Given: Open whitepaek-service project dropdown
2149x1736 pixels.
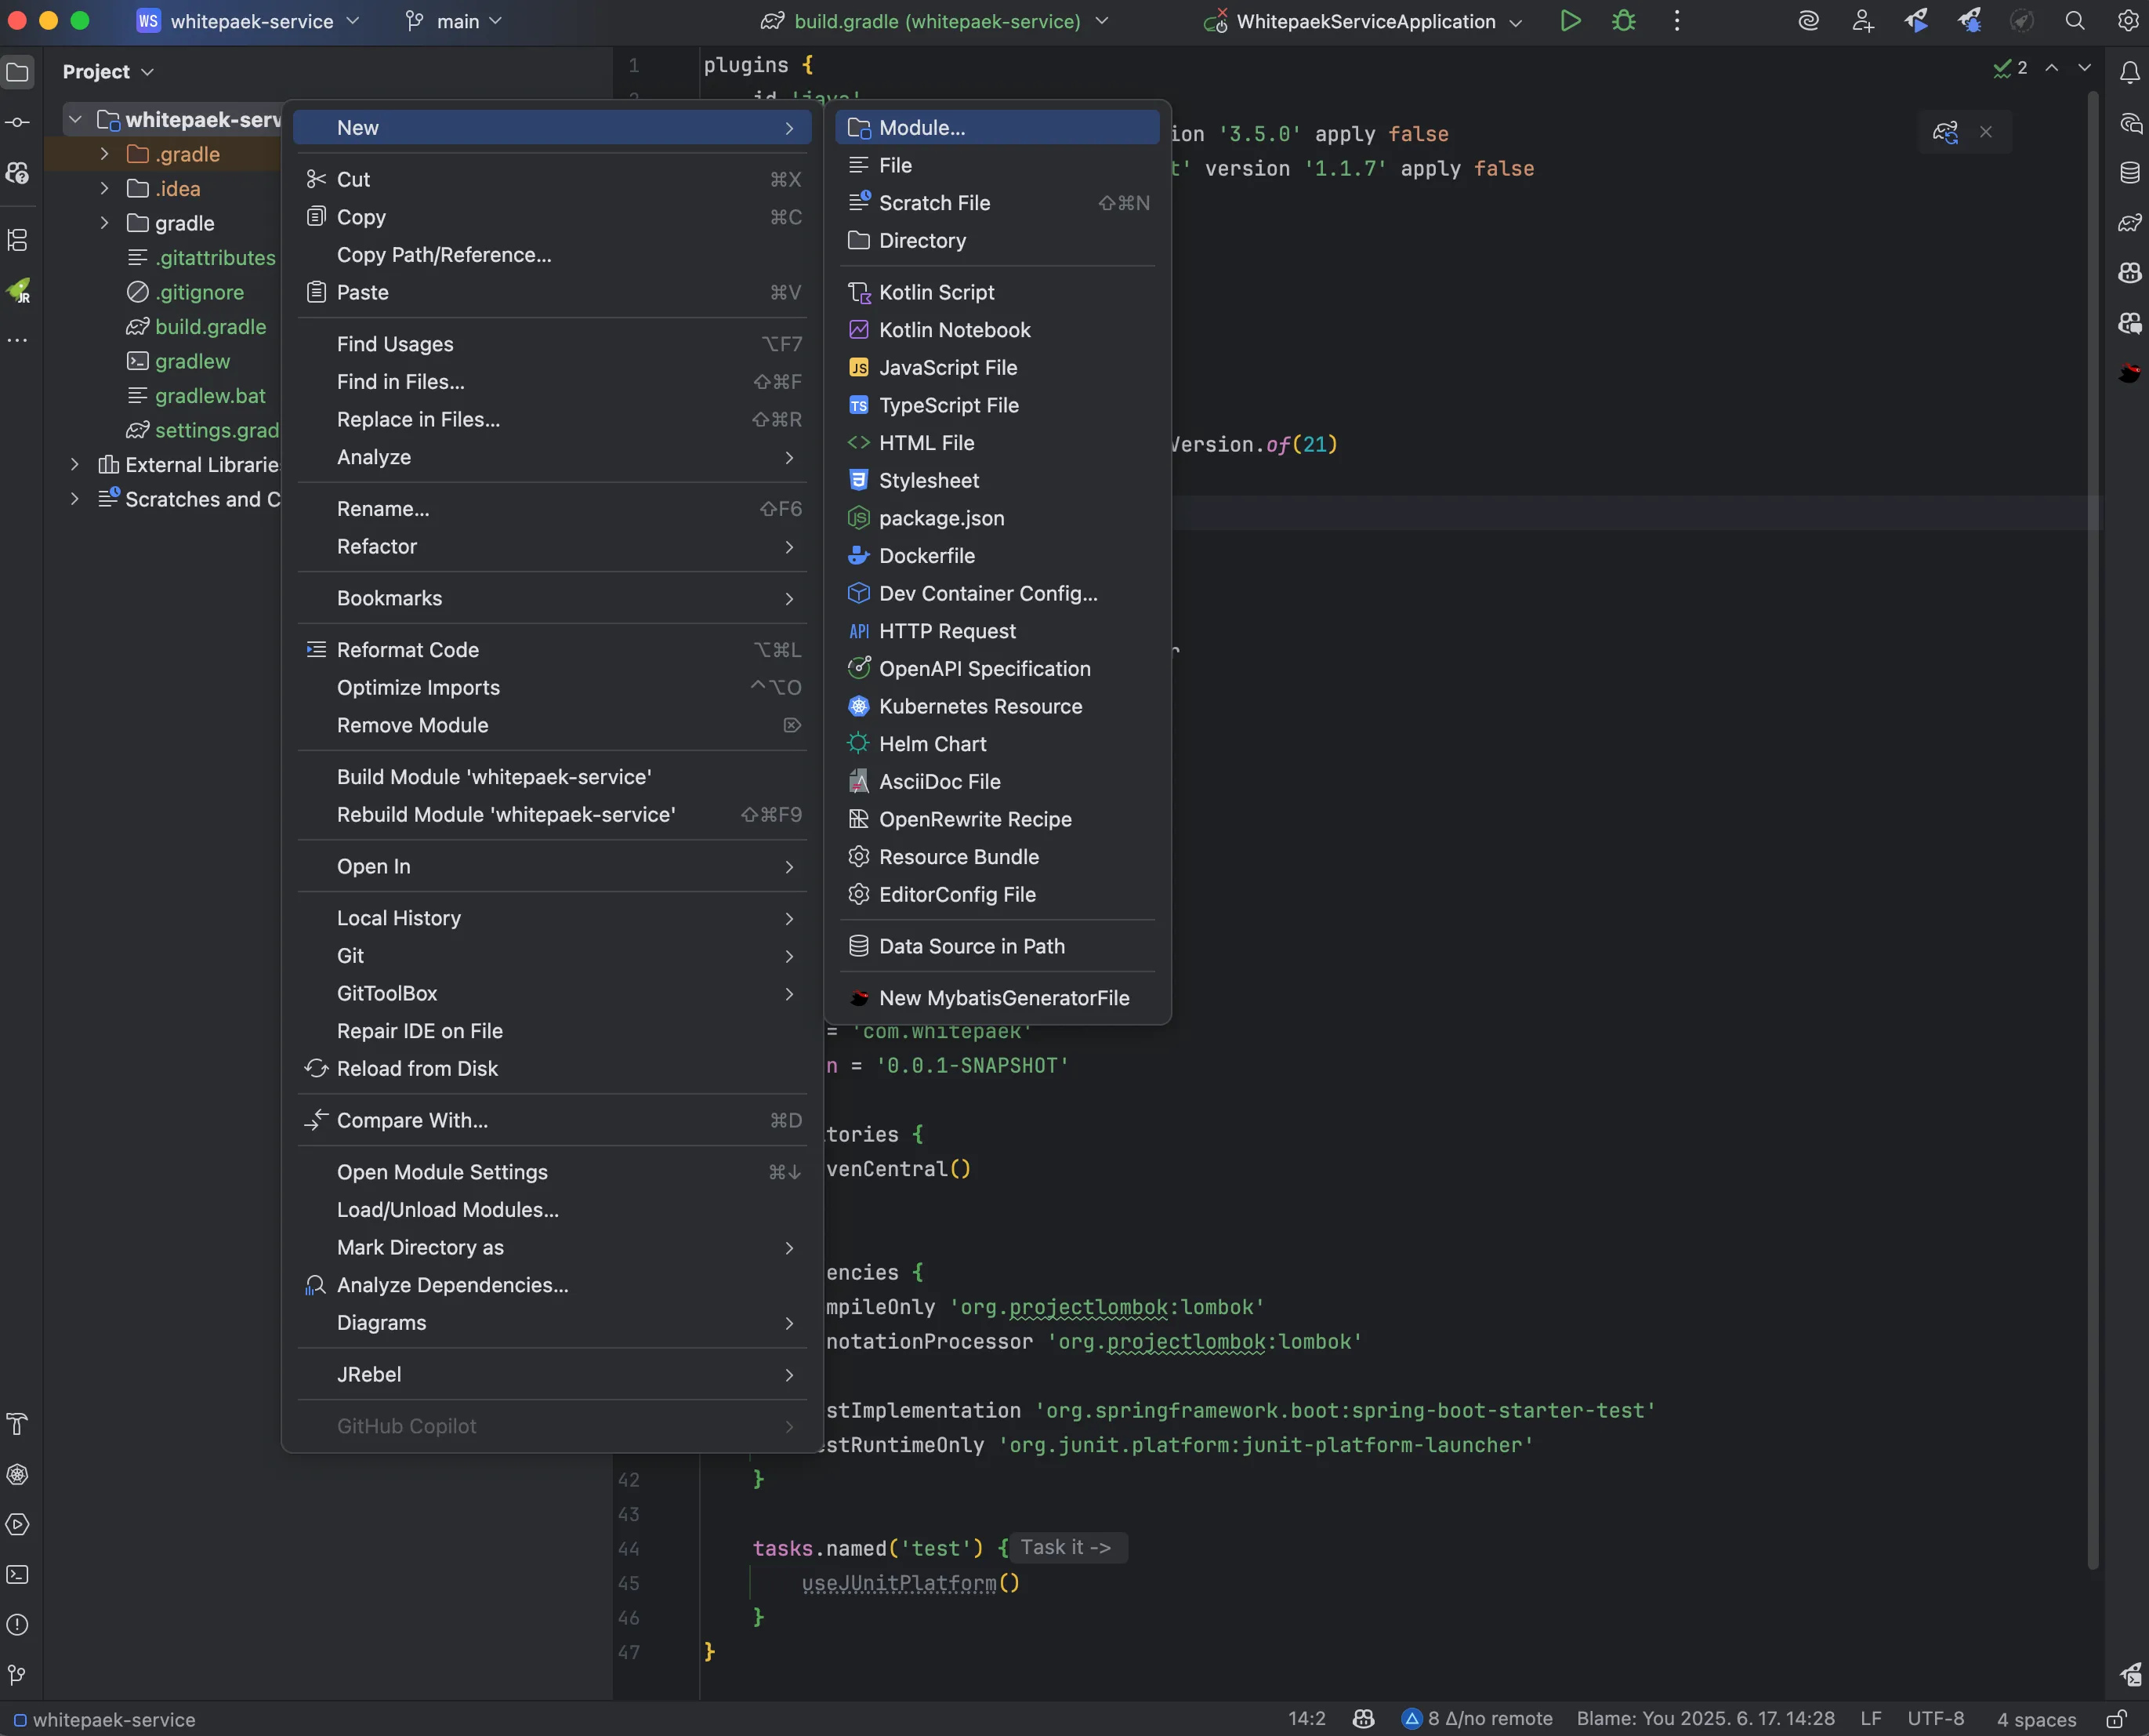Looking at the screenshot, I should pos(248,21).
